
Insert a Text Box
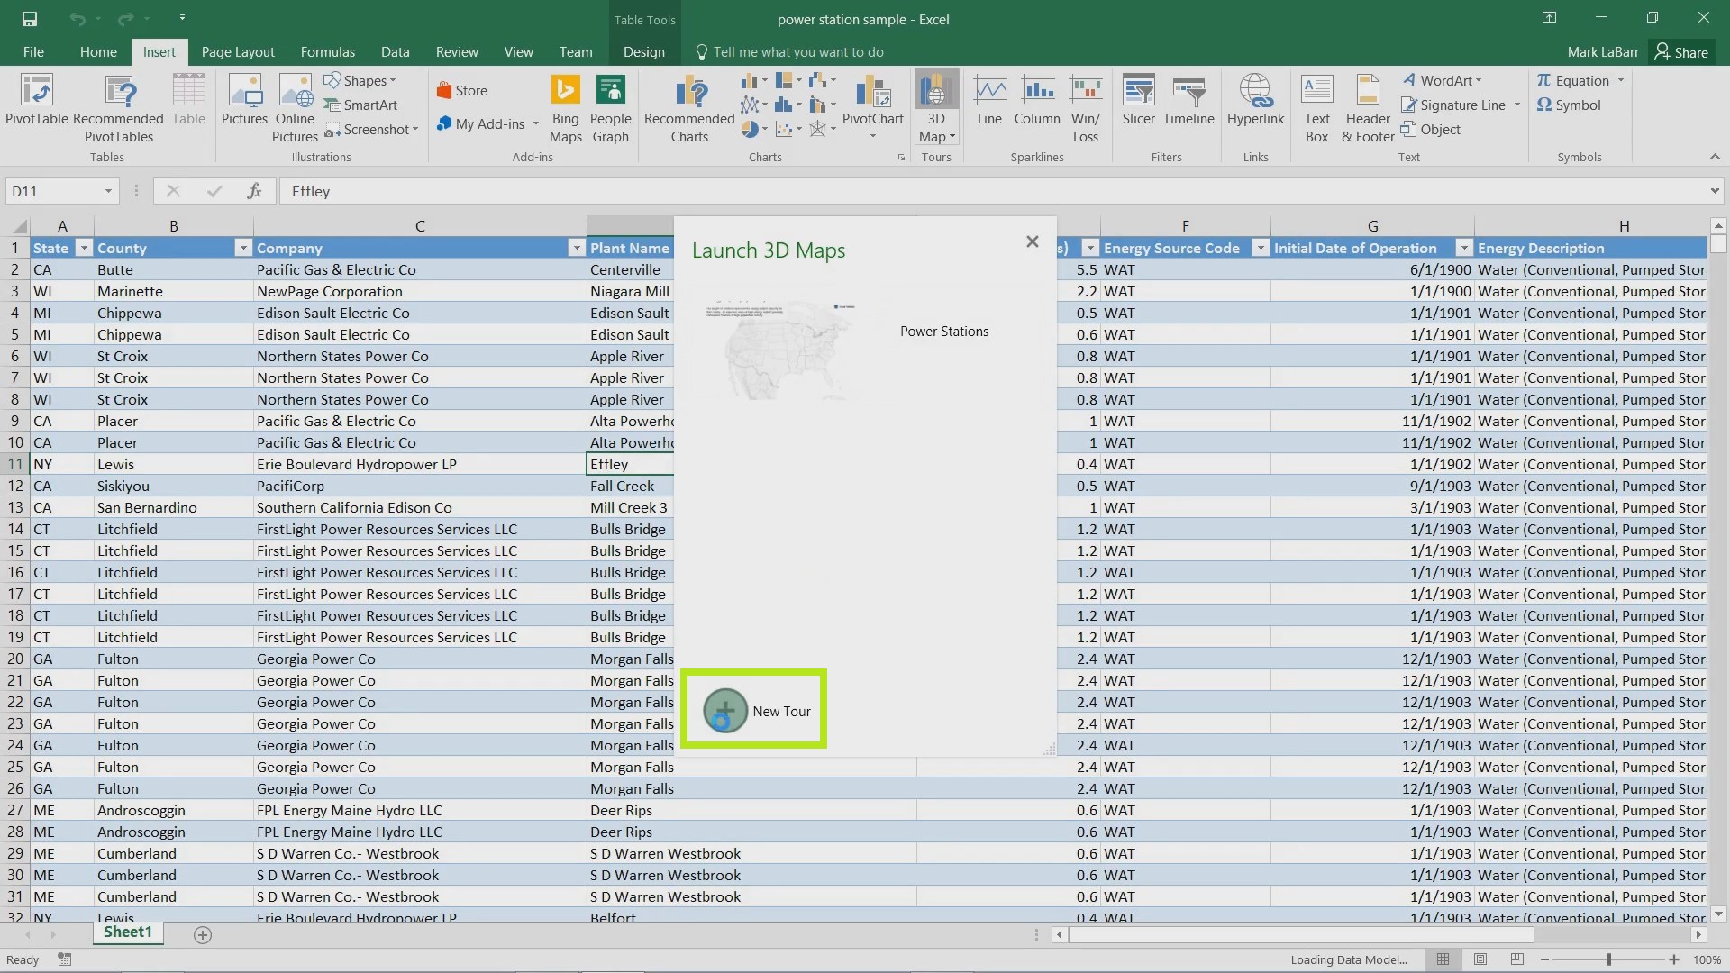[1316, 108]
